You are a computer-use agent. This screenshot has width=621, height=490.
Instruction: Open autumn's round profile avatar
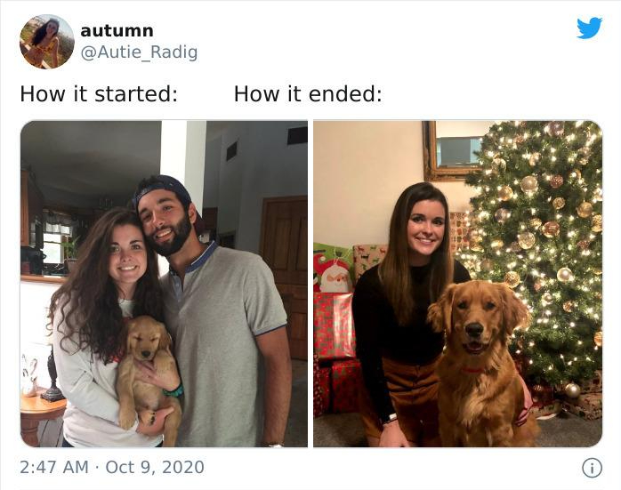[x=47, y=42]
